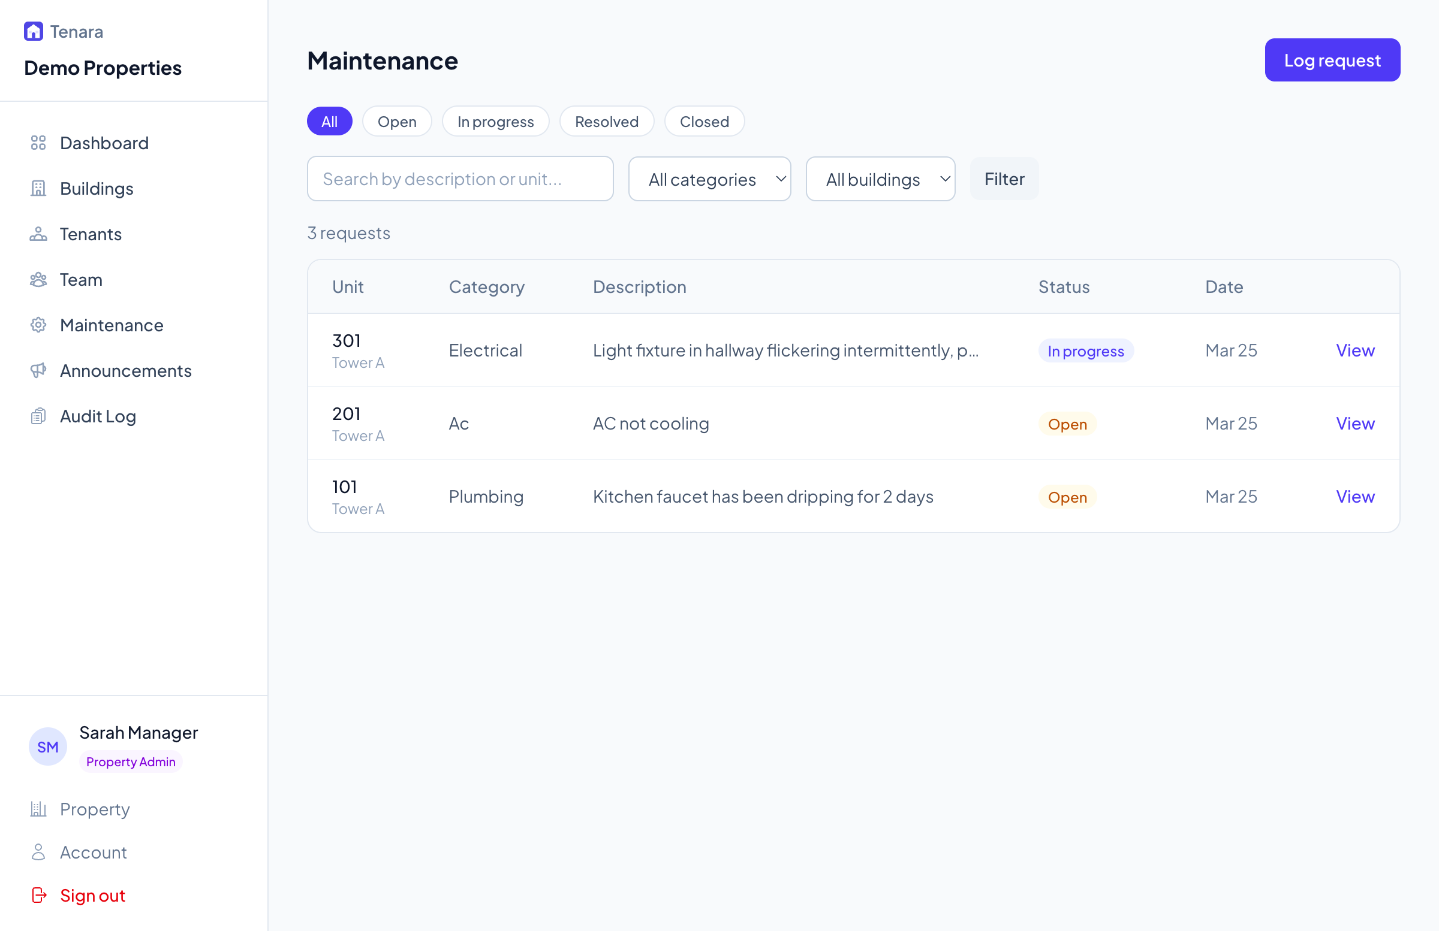Click the Tenara home logo icon

click(x=33, y=30)
